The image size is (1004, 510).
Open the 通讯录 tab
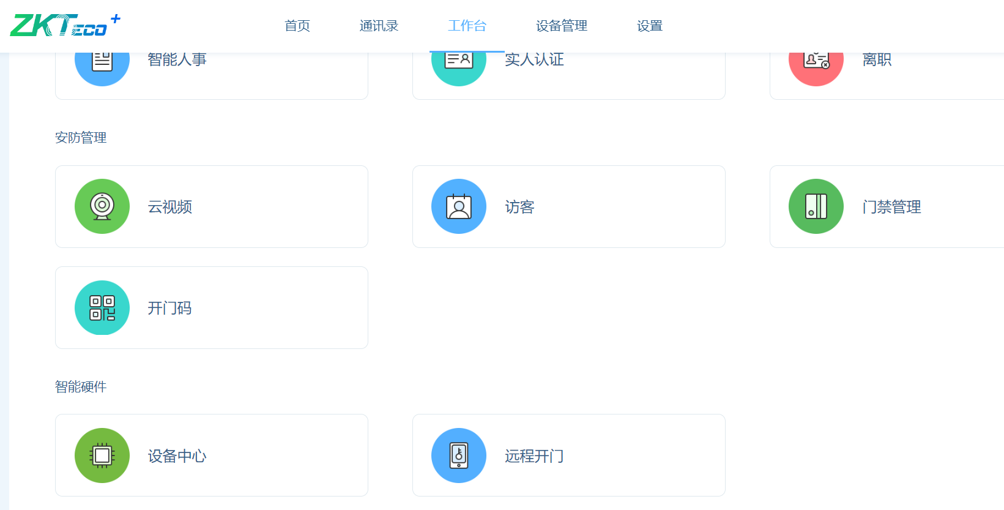click(379, 26)
